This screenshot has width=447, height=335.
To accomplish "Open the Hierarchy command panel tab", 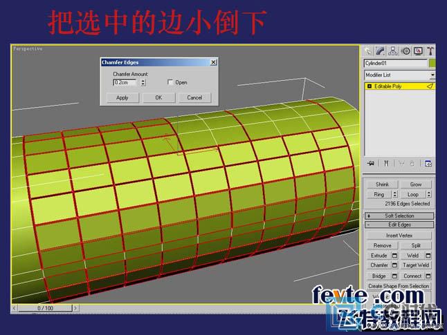I will pos(393,51).
